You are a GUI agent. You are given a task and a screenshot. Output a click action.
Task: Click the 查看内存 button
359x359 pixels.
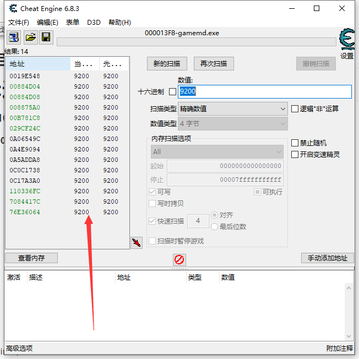pos(31,258)
